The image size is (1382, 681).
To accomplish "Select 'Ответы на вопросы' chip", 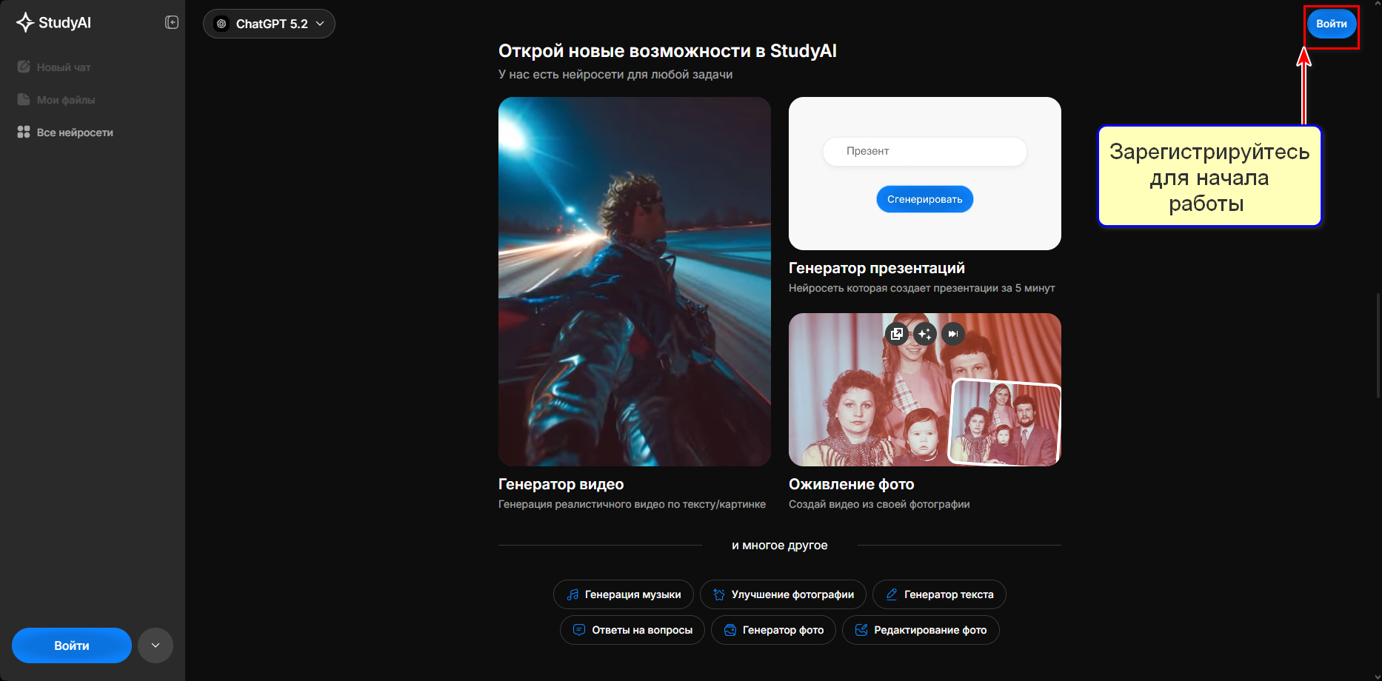I will click(x=632, y=629).
